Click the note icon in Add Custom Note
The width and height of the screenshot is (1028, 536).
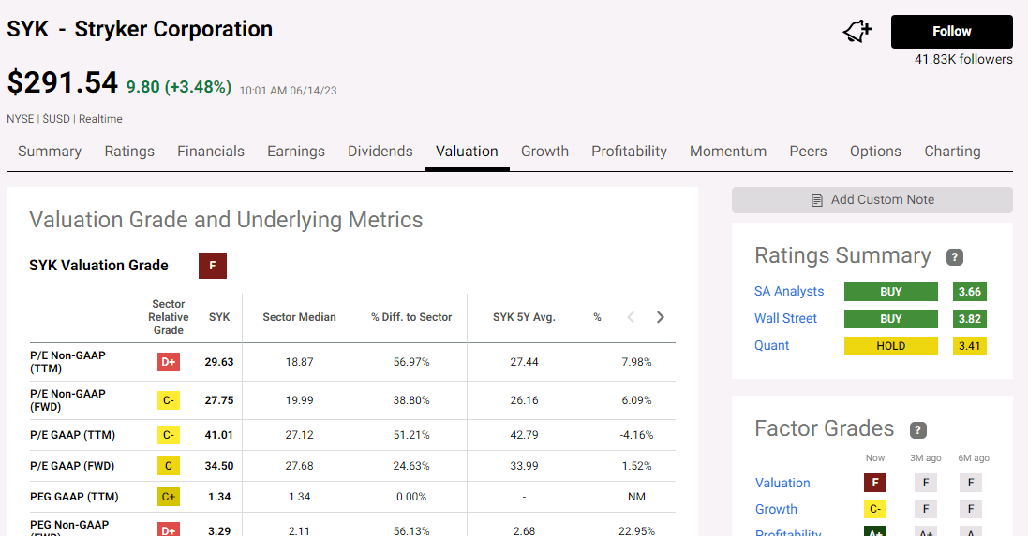817,200
